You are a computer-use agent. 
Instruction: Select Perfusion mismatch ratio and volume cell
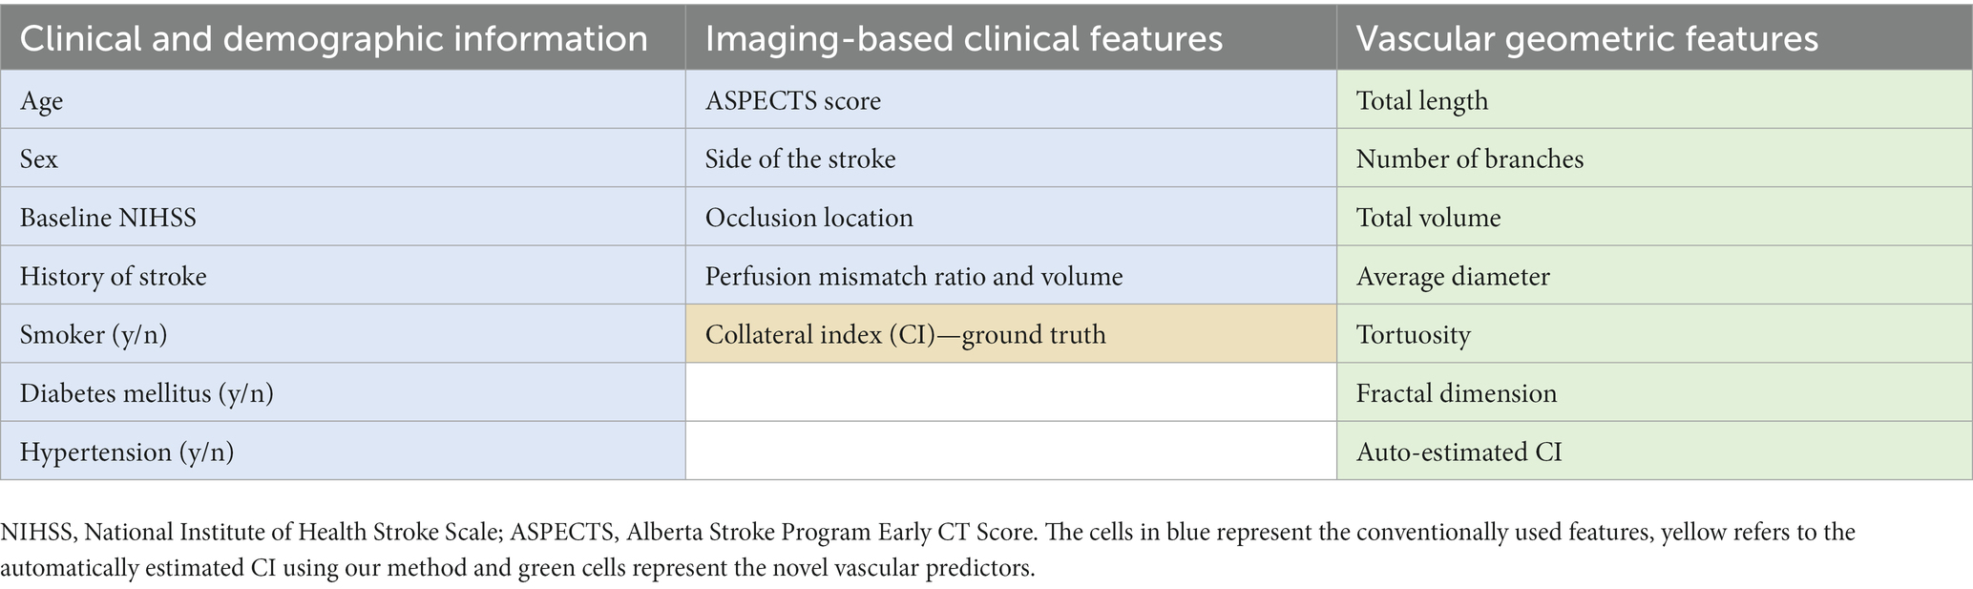point(1011,276)
